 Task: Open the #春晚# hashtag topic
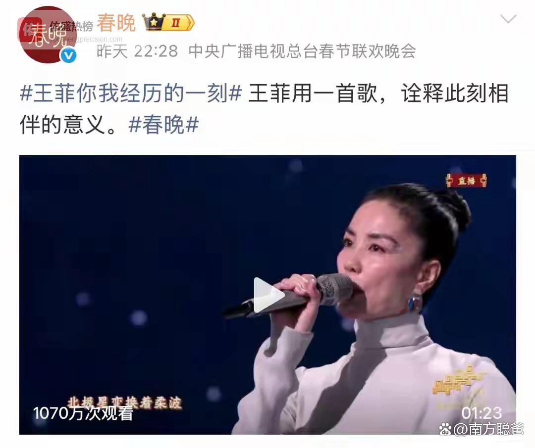(164, 124)
